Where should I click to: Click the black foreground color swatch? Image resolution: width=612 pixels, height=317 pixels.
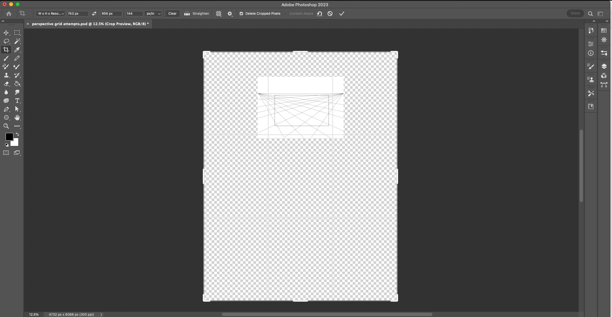(x=9, y=136)
